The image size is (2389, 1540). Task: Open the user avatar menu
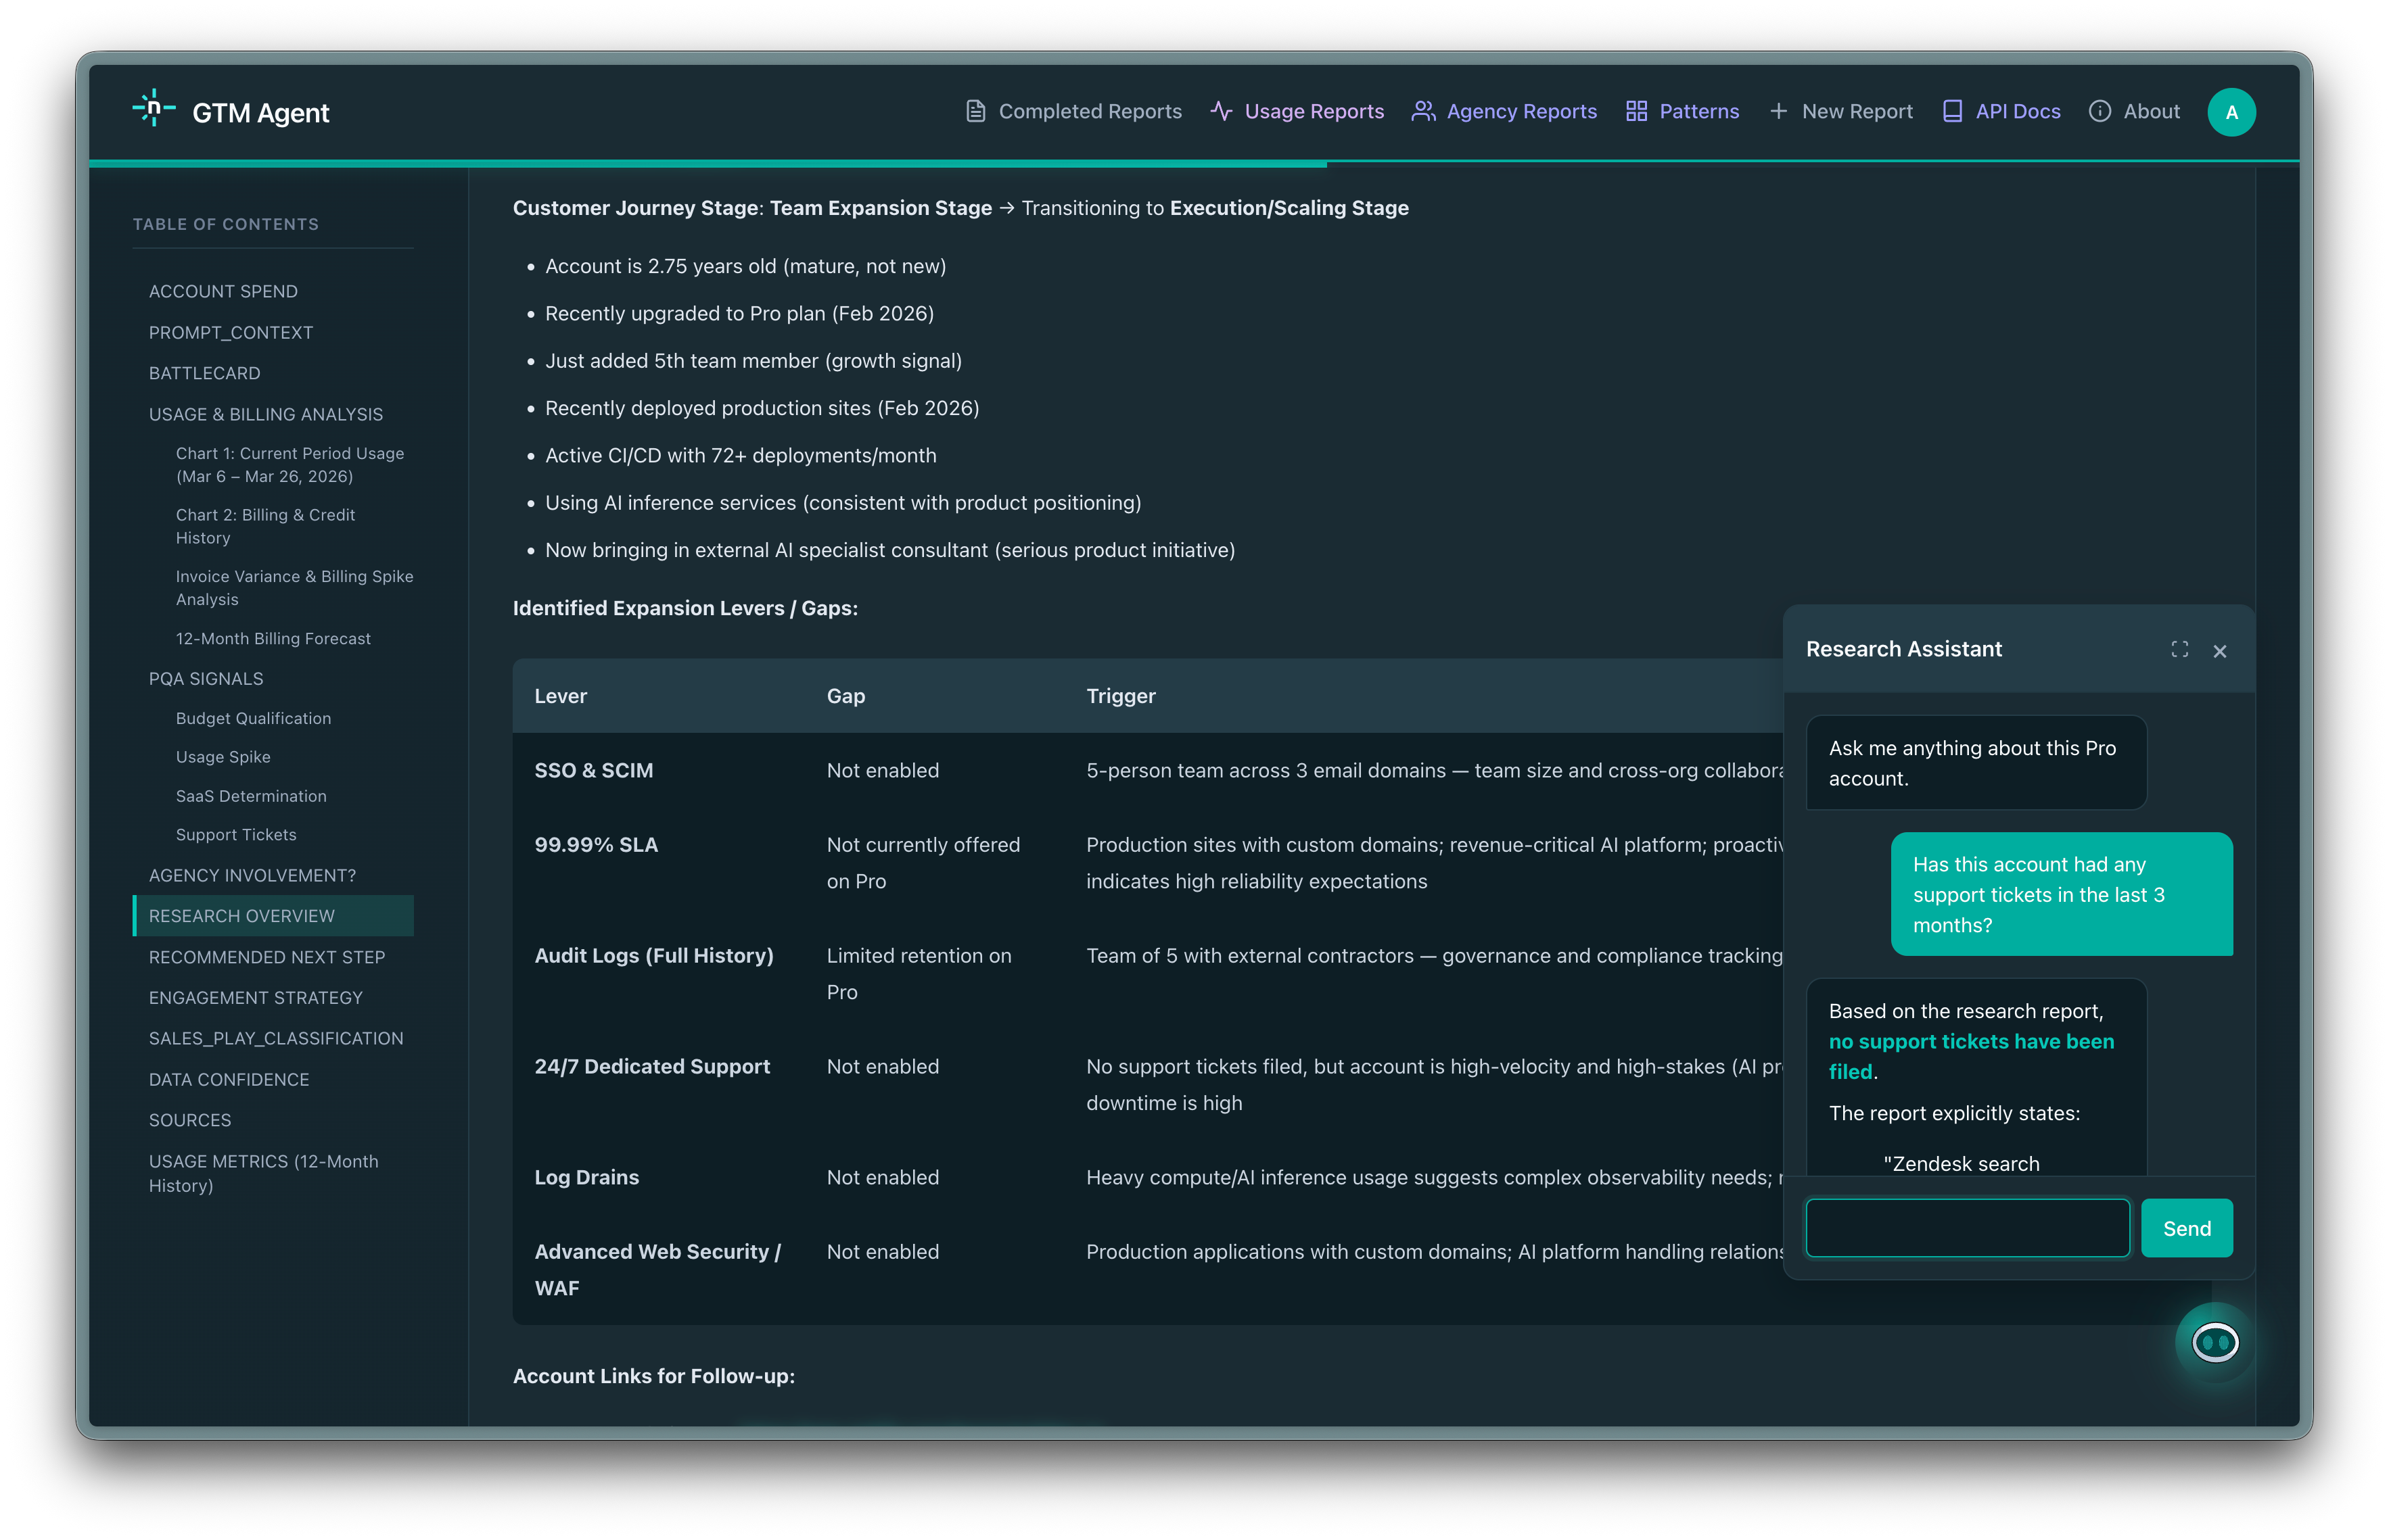(x=2231, y=112)
